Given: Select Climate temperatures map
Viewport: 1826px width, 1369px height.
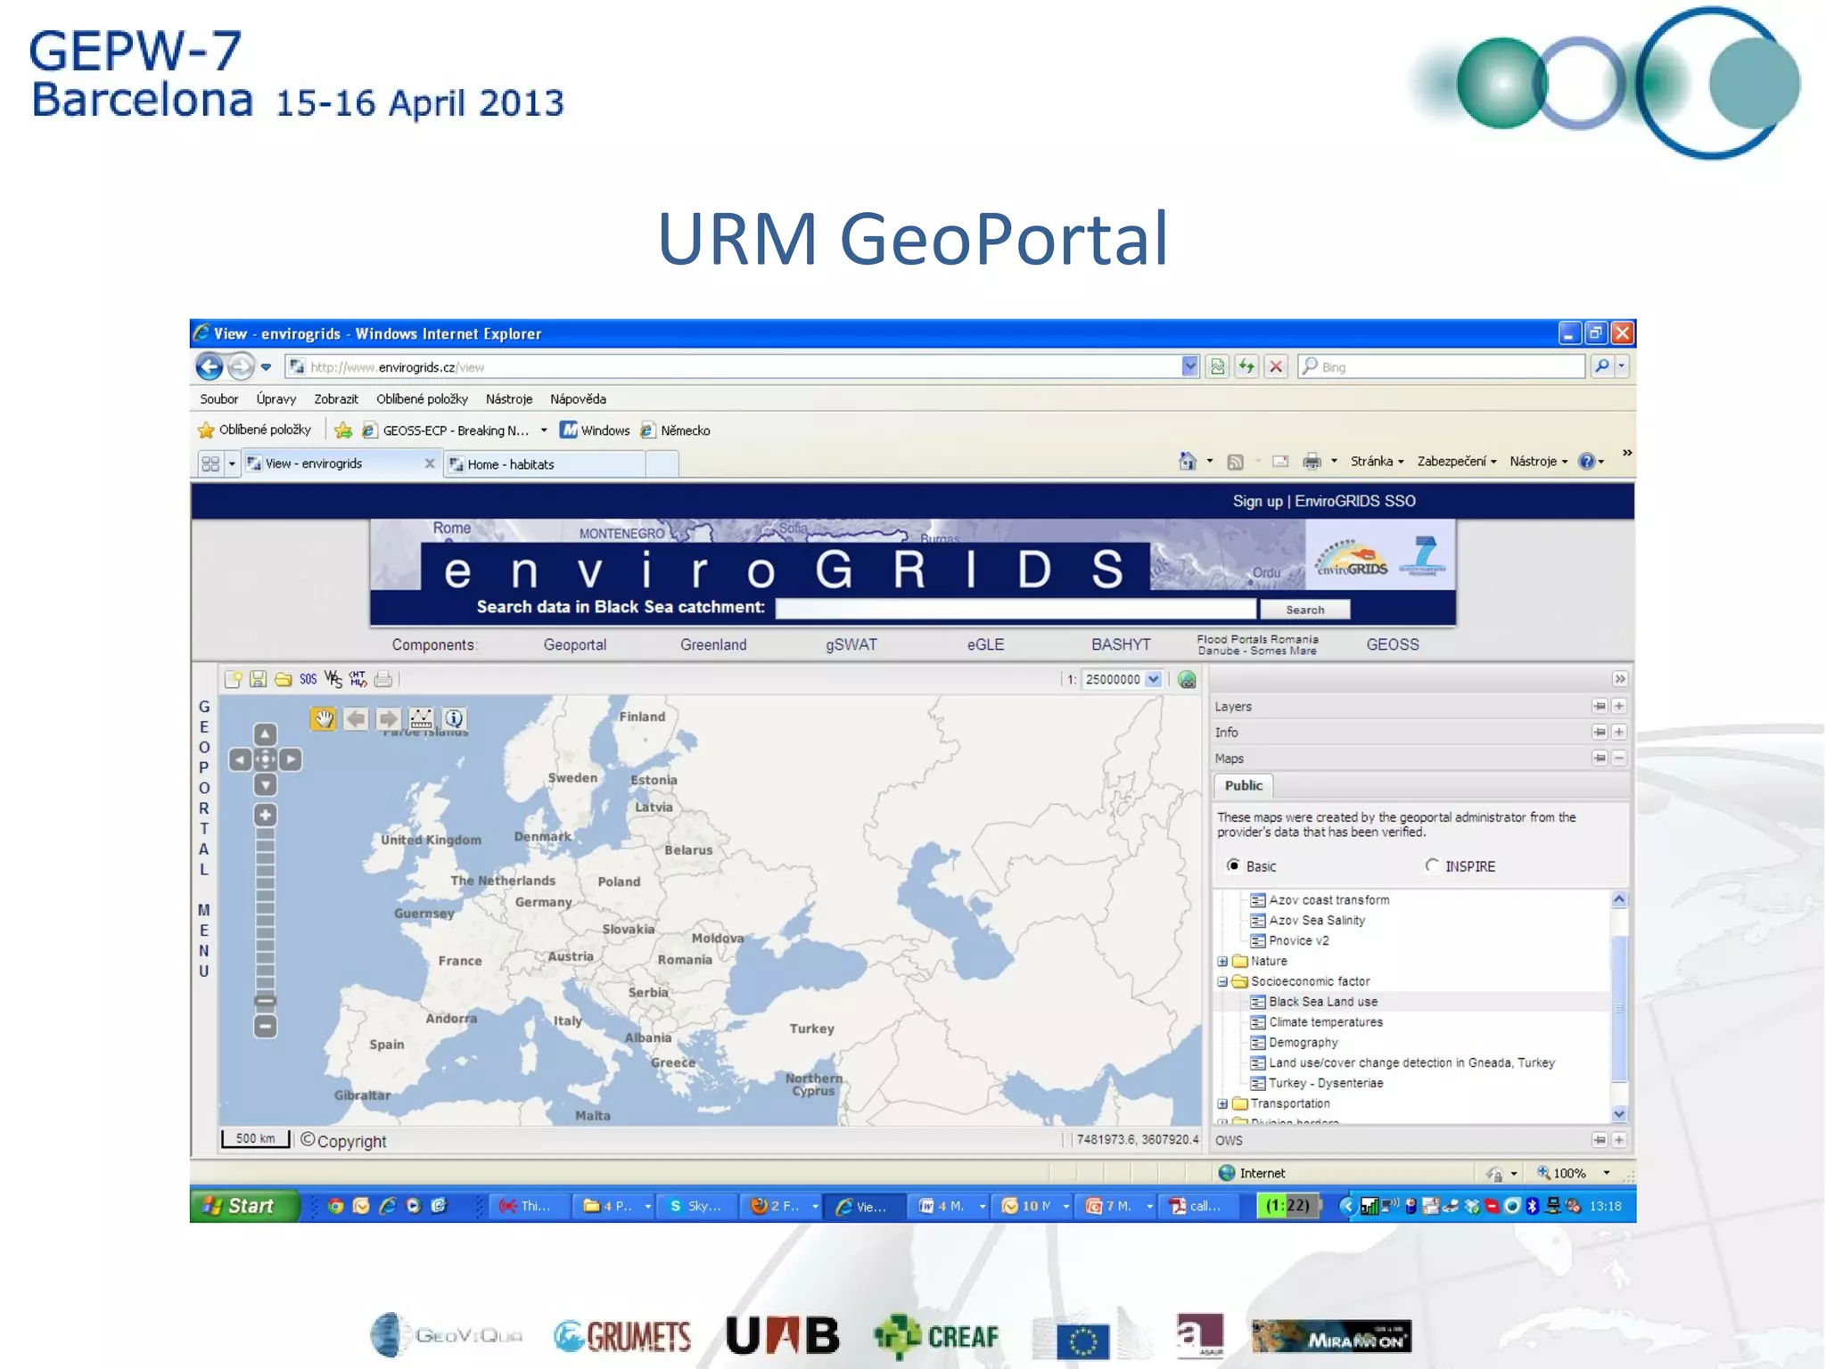Looking at the screenshot, I should 1326,1022.
